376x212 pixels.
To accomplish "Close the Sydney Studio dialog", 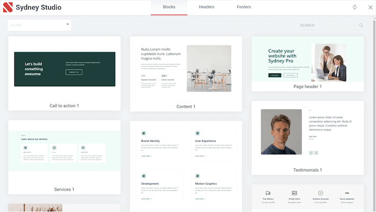I will tap(370, 7).
